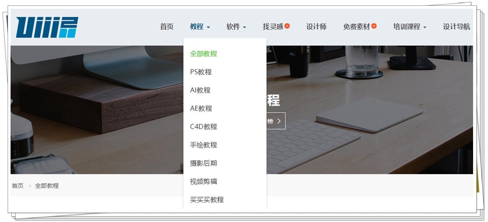Select AI教程 in the dropdown

pos(200,90)
